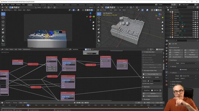Click the Blender logo menu icon
The image size is (199, 111).
pos(2,5)
